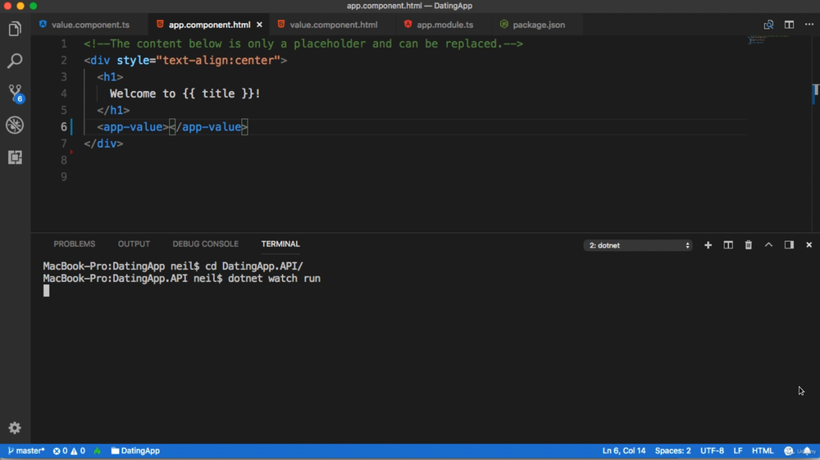The image size is (820, 460).
Task: Change end of line sequence LF
Action: (x=737, y=451)
